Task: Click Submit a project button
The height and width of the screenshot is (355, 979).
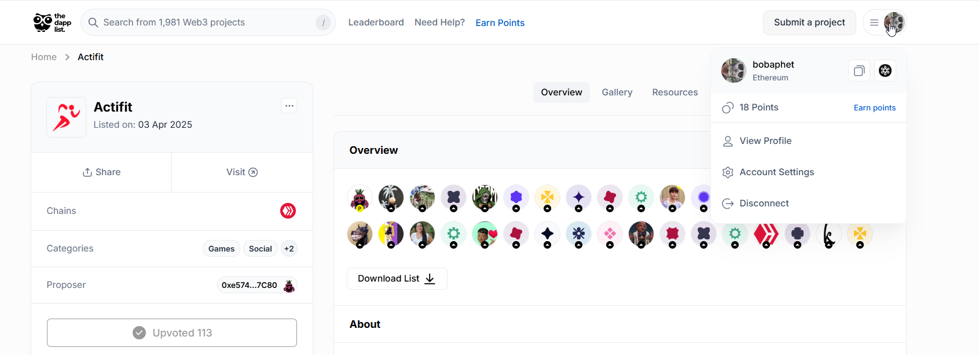Action: click(809, 23)
